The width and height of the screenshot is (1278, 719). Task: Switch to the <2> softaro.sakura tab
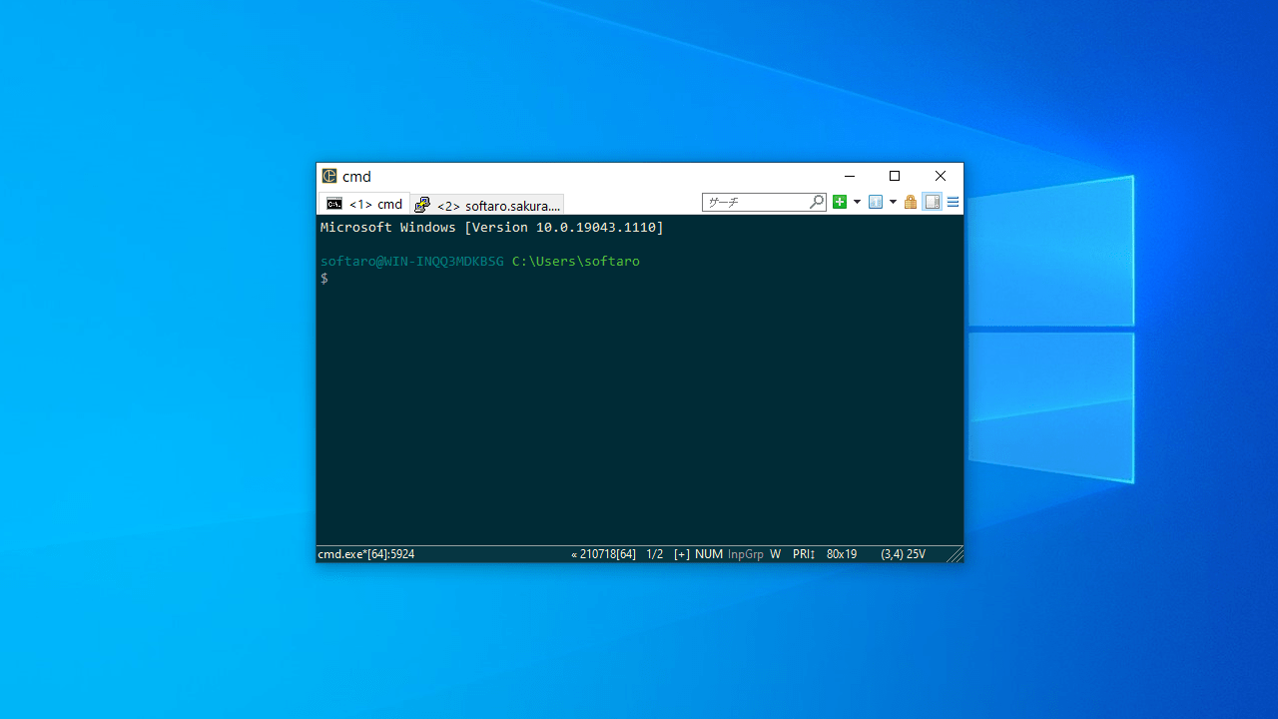coord(488,205)
